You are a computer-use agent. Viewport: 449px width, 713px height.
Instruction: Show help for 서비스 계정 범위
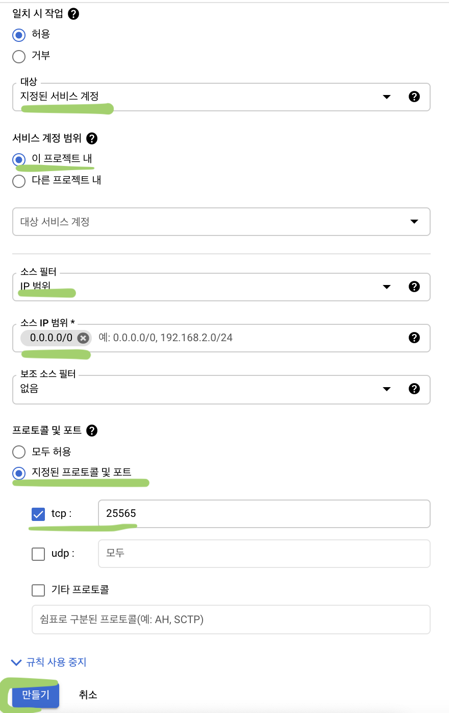[92, 138]
